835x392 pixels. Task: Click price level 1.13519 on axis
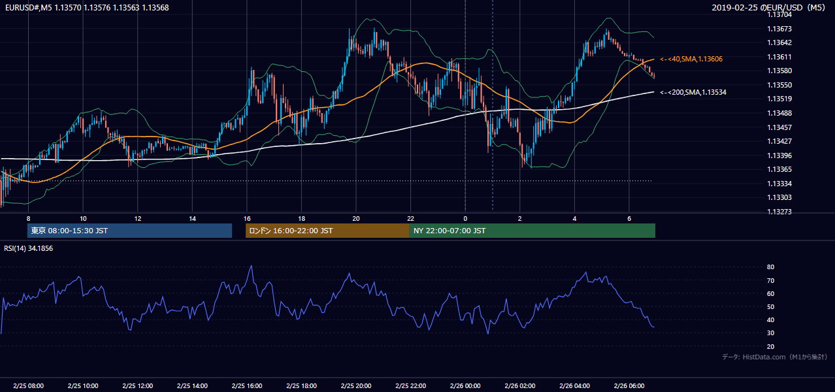tap(780, 99)
